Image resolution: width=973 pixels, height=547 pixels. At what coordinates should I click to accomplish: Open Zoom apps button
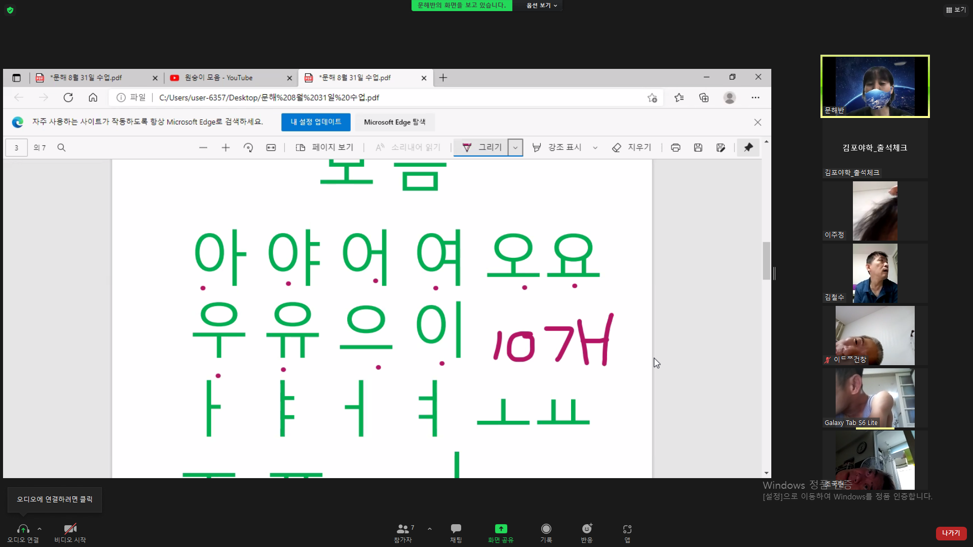click(x=627, y=533)
